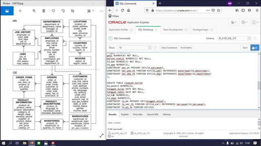This screenshot has height=146, width=261.
Task: Change the Rows count dropdown
Action: point(135,48)
